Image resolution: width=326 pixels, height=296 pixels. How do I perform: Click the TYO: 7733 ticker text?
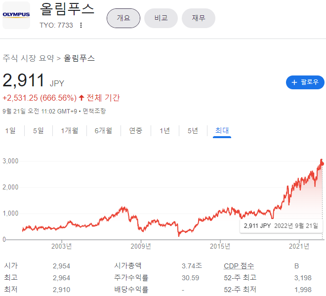click(56, 25)
